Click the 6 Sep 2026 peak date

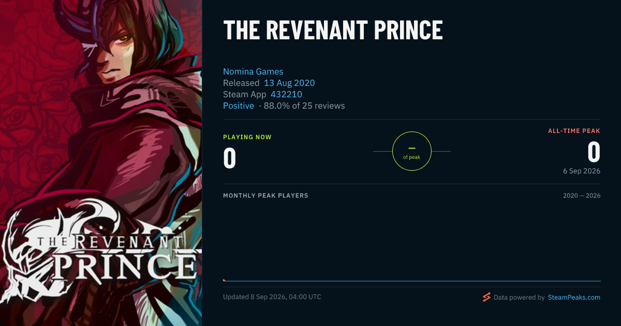tap(582, 171)
